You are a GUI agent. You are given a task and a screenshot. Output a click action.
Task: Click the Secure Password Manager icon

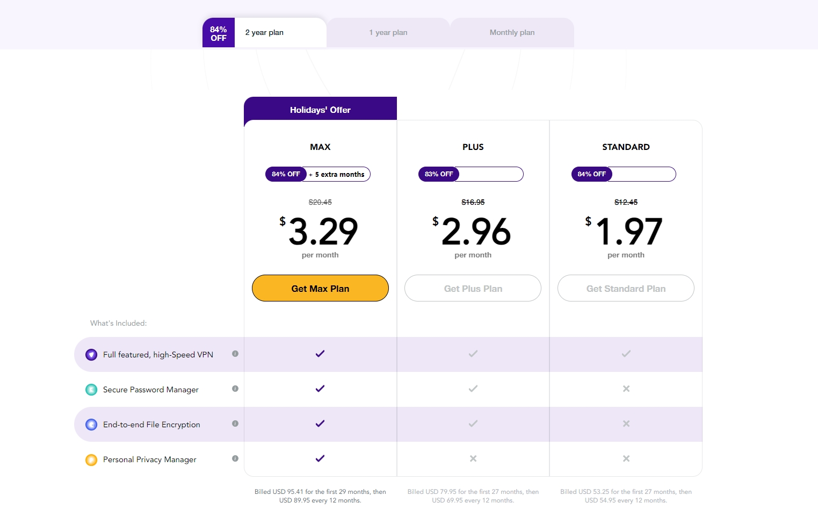pos(91,390)
